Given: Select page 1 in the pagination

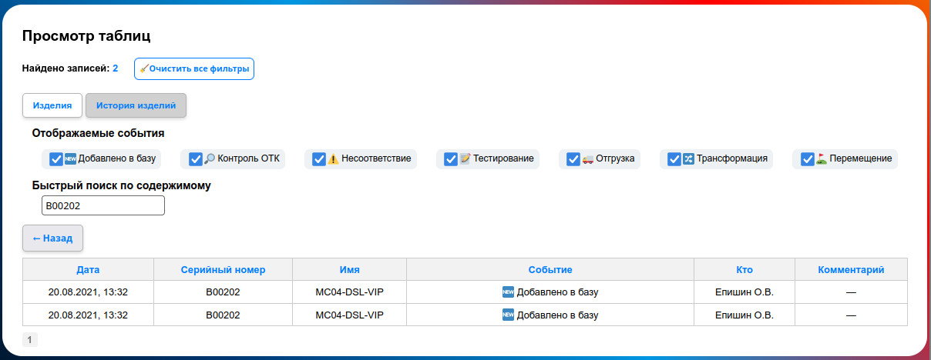Looking at the screenshot, I should 29,339.
